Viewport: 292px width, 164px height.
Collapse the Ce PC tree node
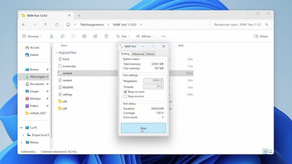click(21, 128)
